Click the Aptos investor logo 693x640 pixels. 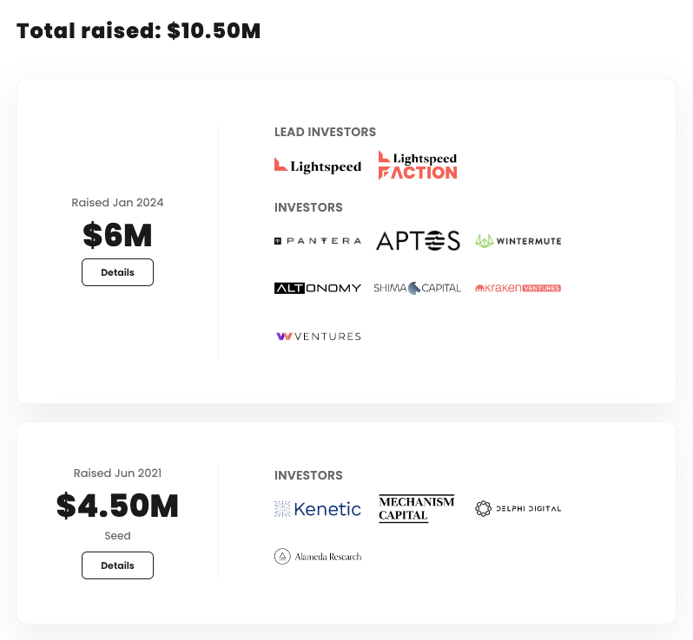tap(418, 240)
